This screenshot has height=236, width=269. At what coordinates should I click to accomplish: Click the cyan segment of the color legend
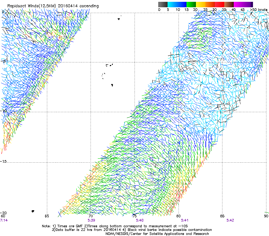click(172, 4)
